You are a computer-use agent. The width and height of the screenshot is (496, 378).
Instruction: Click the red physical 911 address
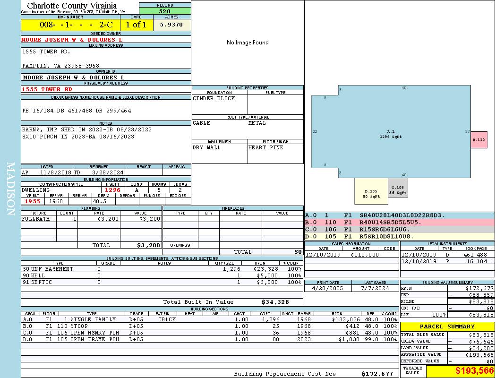(x=47, y=89)
